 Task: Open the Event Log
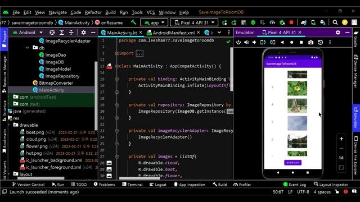295,185
